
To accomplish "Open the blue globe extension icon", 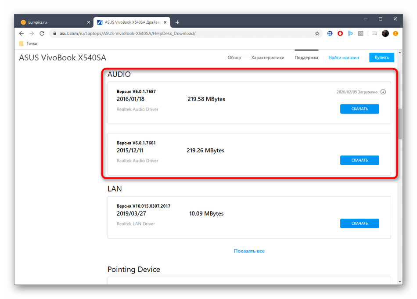I will (330, 33).
